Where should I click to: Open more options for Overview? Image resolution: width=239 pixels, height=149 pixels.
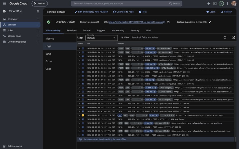[38, 19]
